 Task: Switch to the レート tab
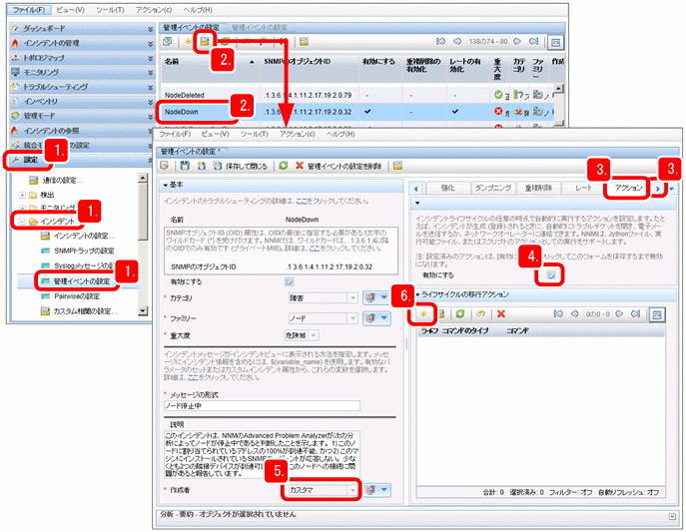tap(583, 188)
